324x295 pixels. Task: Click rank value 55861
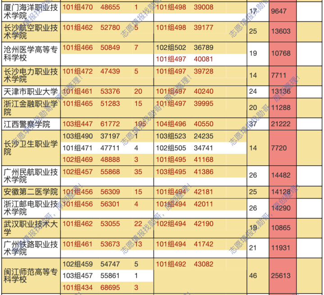[x=110, y=276]
